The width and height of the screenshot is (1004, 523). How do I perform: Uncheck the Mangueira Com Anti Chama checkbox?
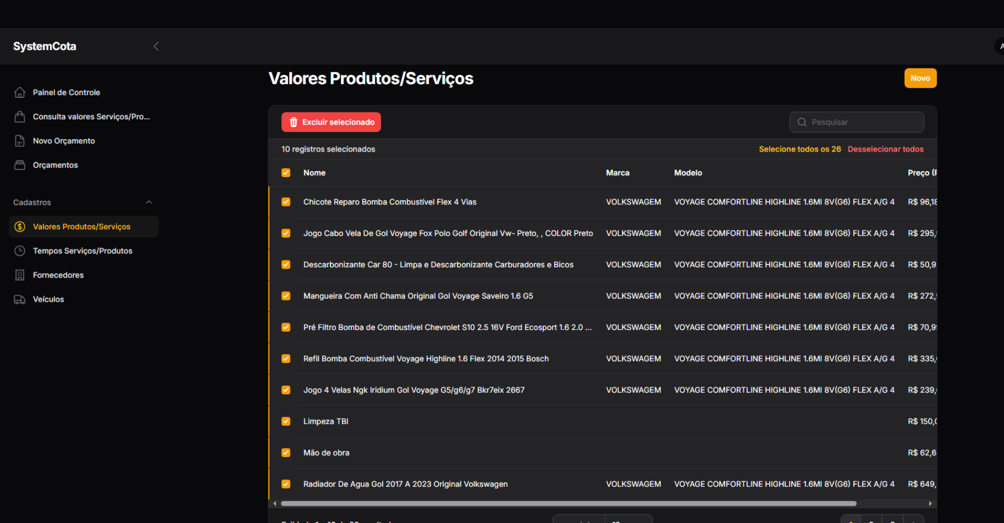286,296
